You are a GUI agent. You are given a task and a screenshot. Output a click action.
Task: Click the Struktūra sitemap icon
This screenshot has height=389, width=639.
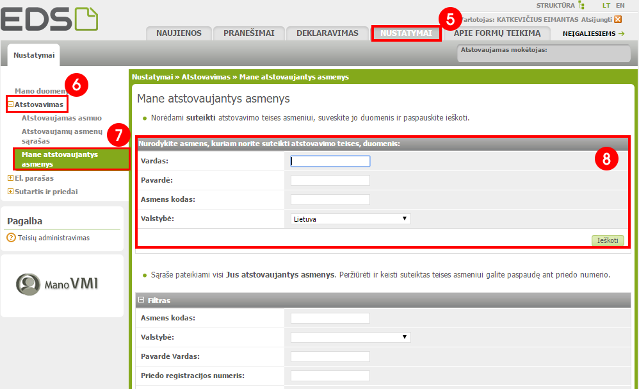click(581, 5)
